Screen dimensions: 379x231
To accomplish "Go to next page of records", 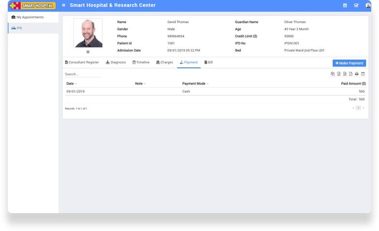I will (x=364, y=108).
